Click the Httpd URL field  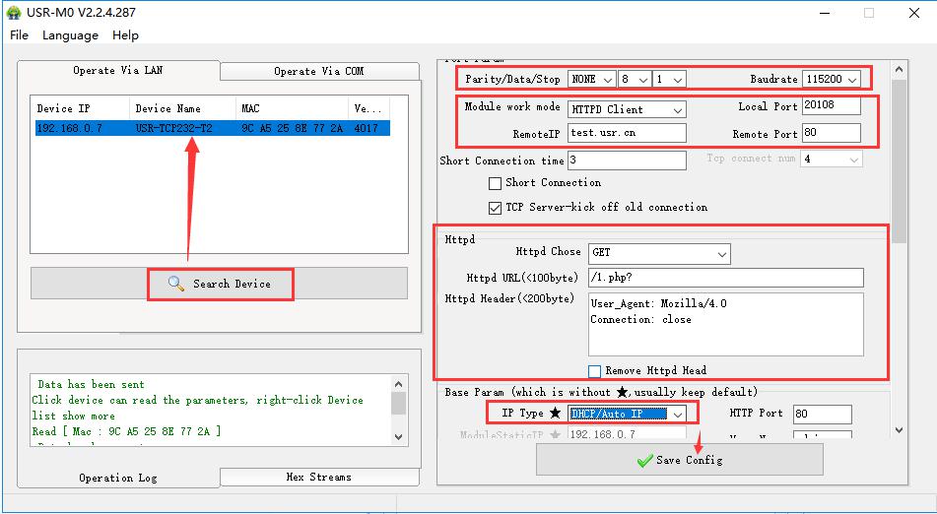coord(726,278)
